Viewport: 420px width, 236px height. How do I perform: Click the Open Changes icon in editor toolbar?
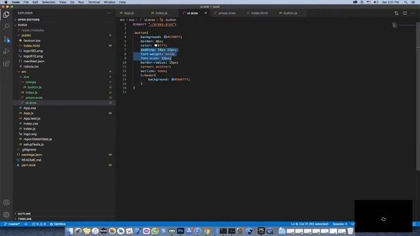click(396, 13)
